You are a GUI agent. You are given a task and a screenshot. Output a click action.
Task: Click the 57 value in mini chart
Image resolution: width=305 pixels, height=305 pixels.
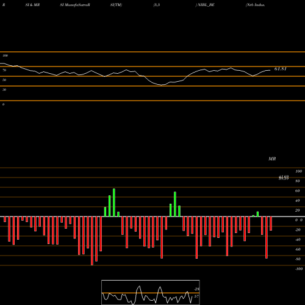196,296
